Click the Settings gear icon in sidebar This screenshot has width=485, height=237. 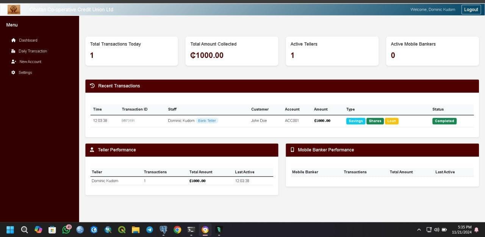point(14,72)
